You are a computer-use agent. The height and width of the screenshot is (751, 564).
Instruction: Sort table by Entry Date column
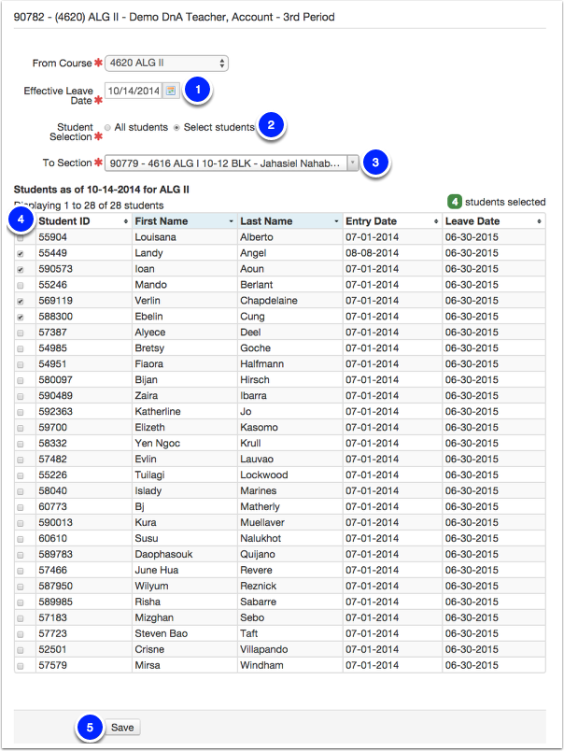(x=436, y=221)
